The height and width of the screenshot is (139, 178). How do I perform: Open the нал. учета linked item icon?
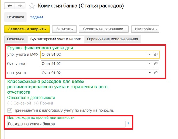click(156, 73)
